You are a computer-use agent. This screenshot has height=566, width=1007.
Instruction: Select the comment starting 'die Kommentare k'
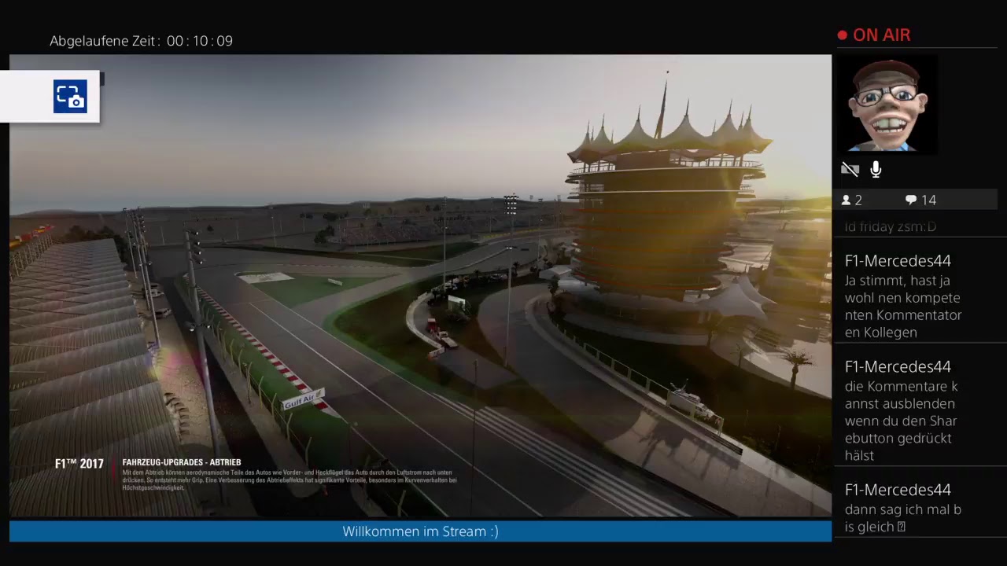click(902, 421)
